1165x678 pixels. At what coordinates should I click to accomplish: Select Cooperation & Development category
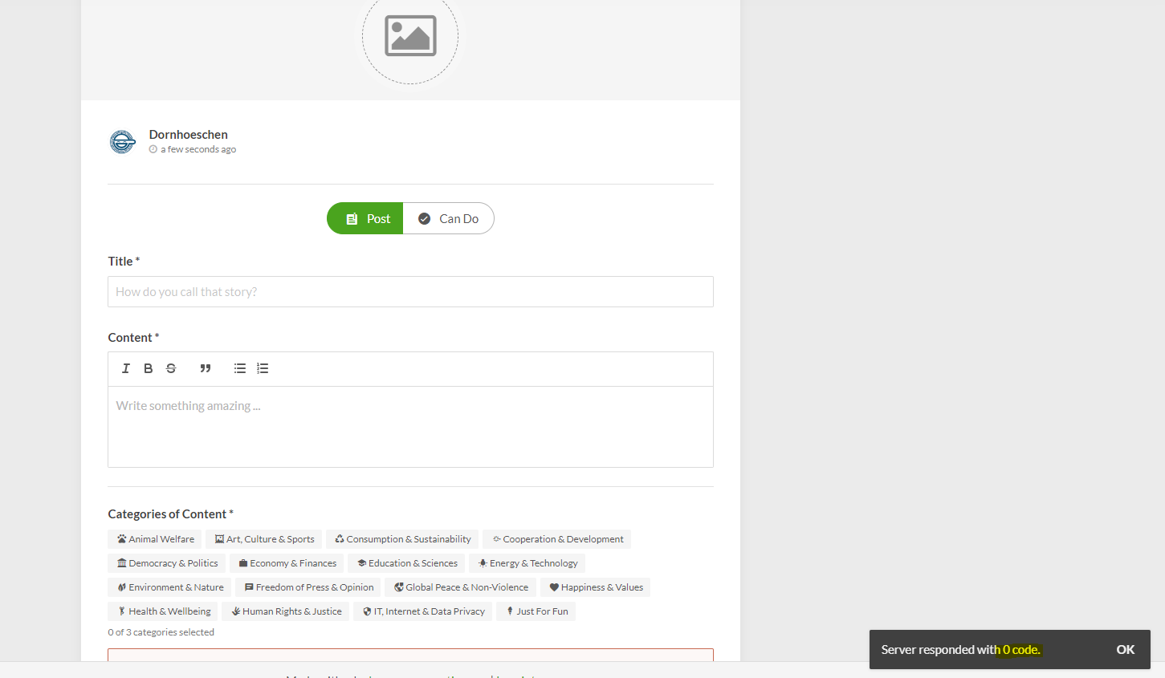(557, 539)
